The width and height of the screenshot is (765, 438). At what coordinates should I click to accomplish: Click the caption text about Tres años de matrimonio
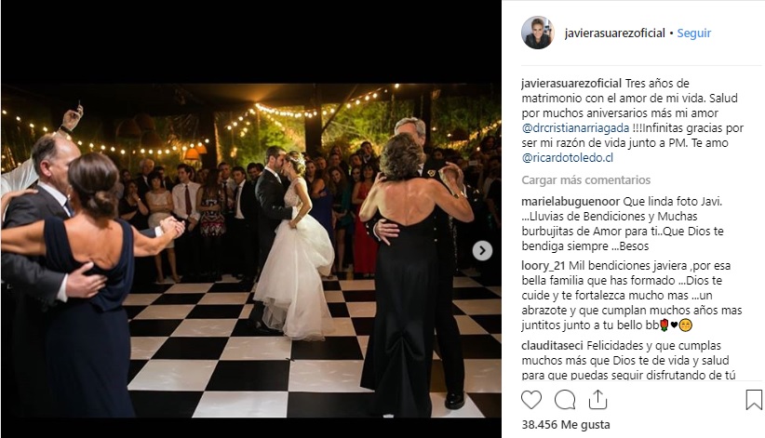[x=632, y=121]
